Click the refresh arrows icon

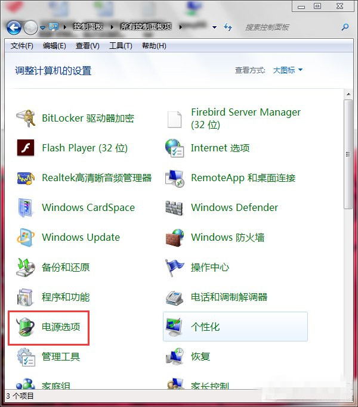click(x=228, y=27)
